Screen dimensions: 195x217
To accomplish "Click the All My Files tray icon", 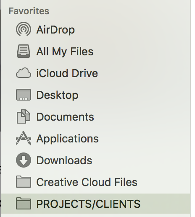I will (x=24, y=51).
